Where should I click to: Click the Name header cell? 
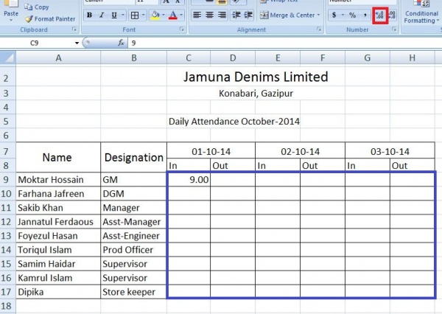coord(58,157)
